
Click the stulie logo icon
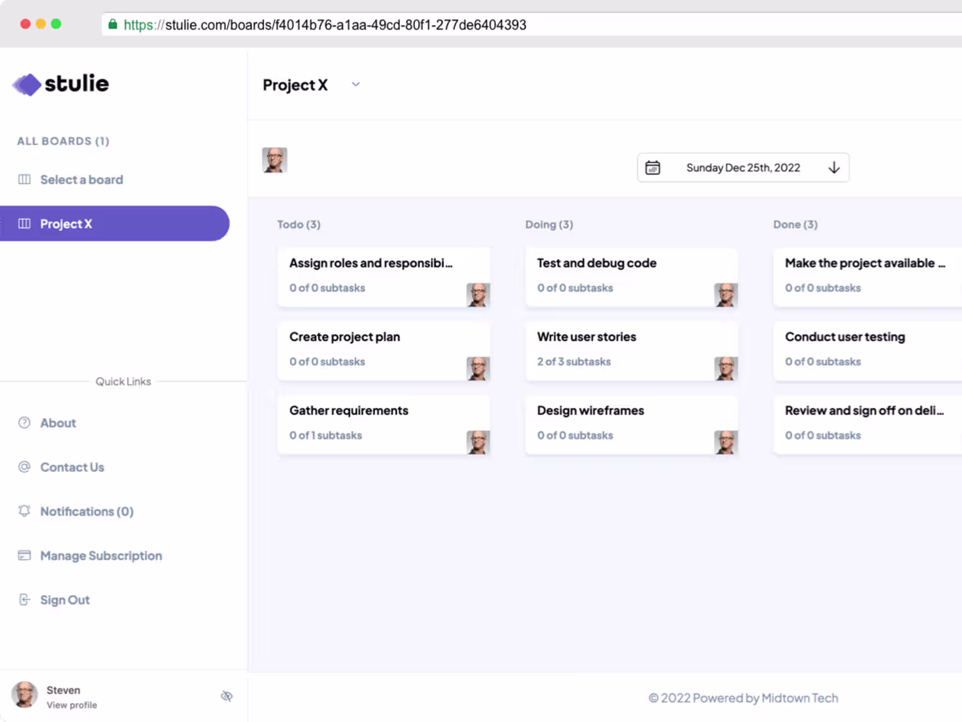click(x=27, y=84)
